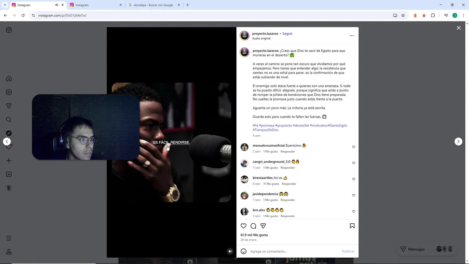
Task: Open Chrome media control button in toolbar
Action: [446, 15]
